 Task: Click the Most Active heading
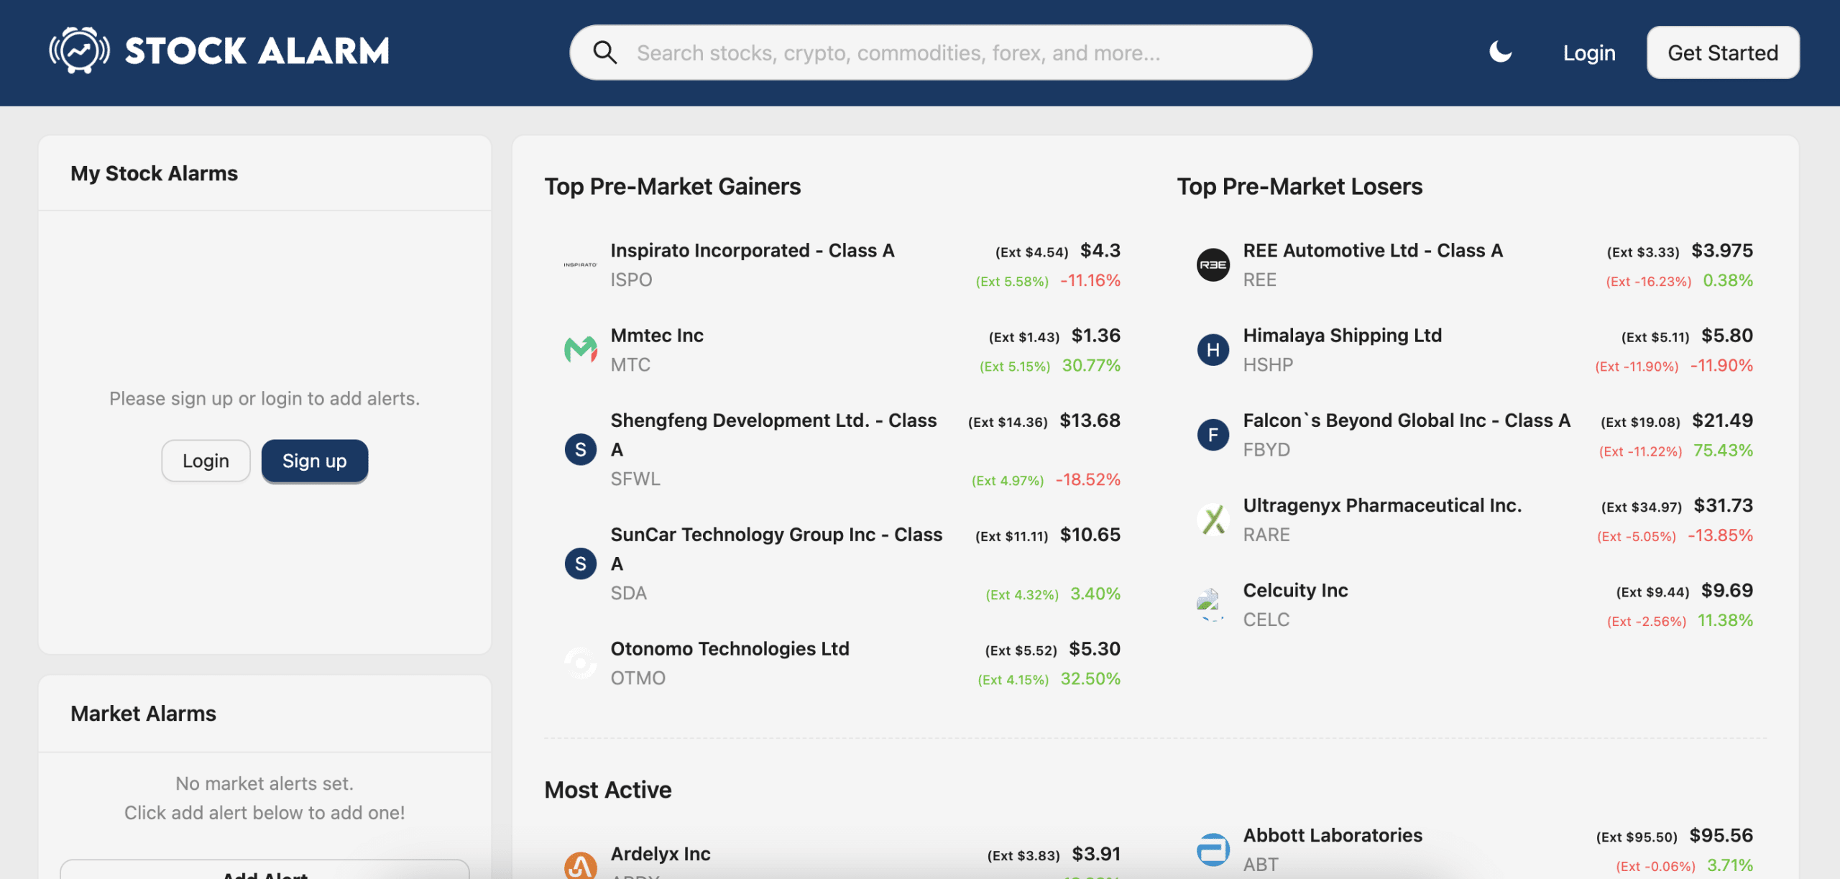click(607, 790)
